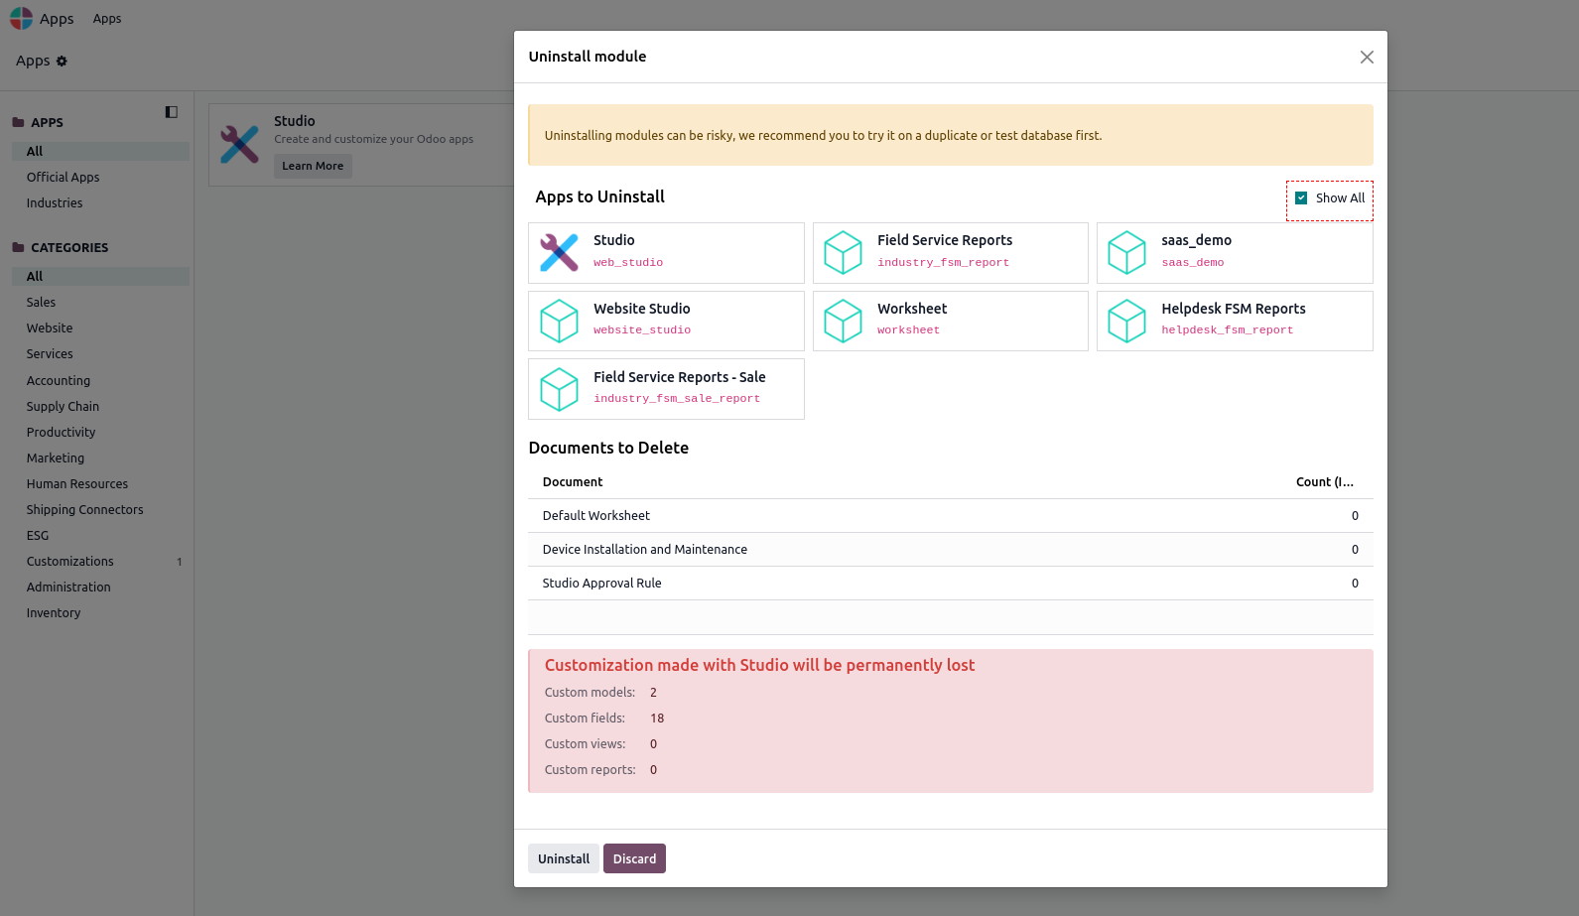Open the Apps menu in the top bar
The height and width of the screenshot is (916, 1579).
pyautogui.click(x=107, y=19)
